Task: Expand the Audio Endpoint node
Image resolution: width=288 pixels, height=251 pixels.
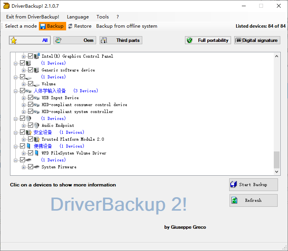Action: [23, 126]
